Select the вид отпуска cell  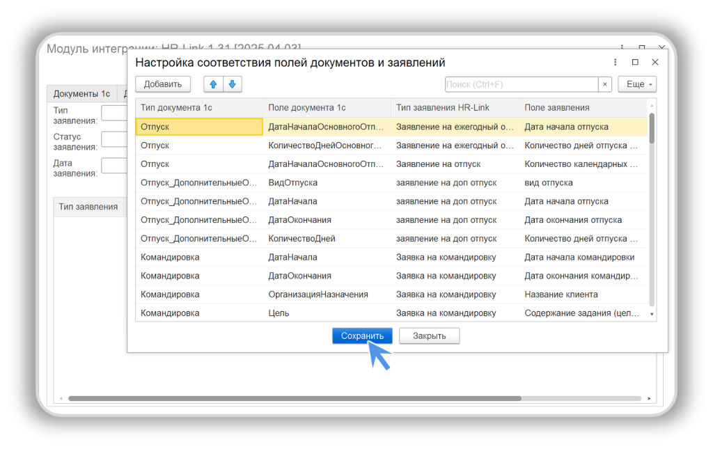coord(583,182)
